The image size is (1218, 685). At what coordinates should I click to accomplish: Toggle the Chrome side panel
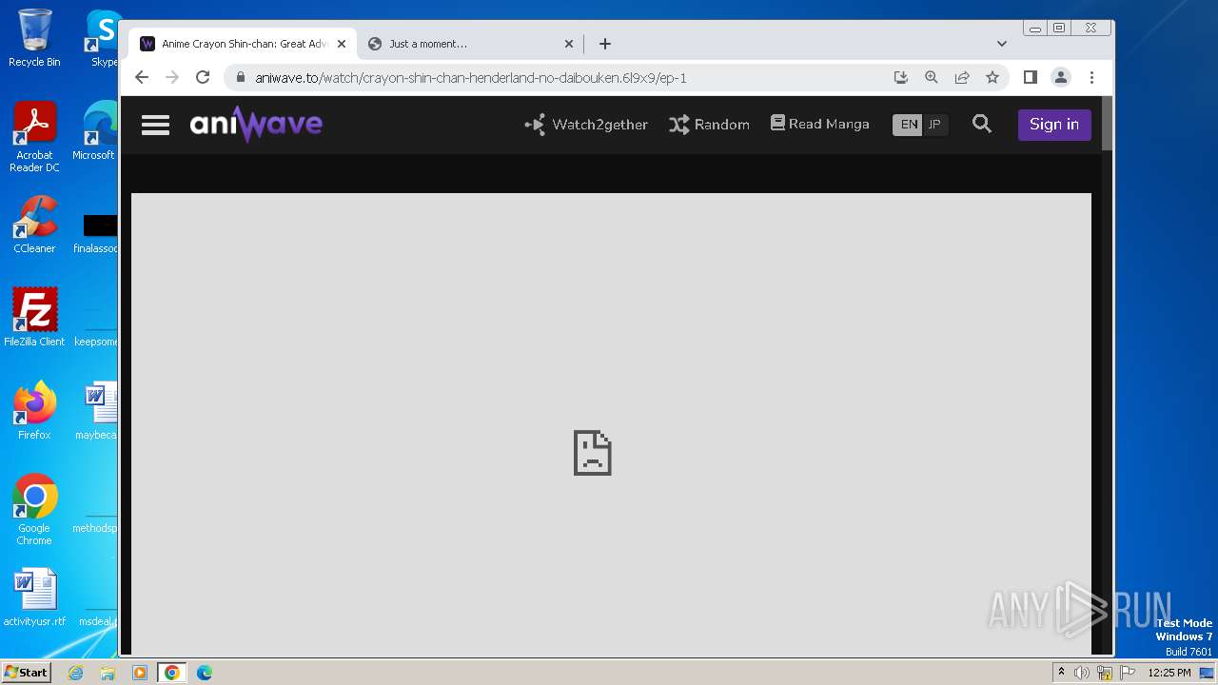click(x=1030, y=77)
